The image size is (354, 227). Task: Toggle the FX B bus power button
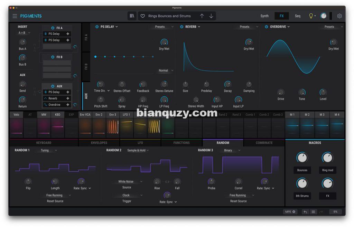(53, 57)
